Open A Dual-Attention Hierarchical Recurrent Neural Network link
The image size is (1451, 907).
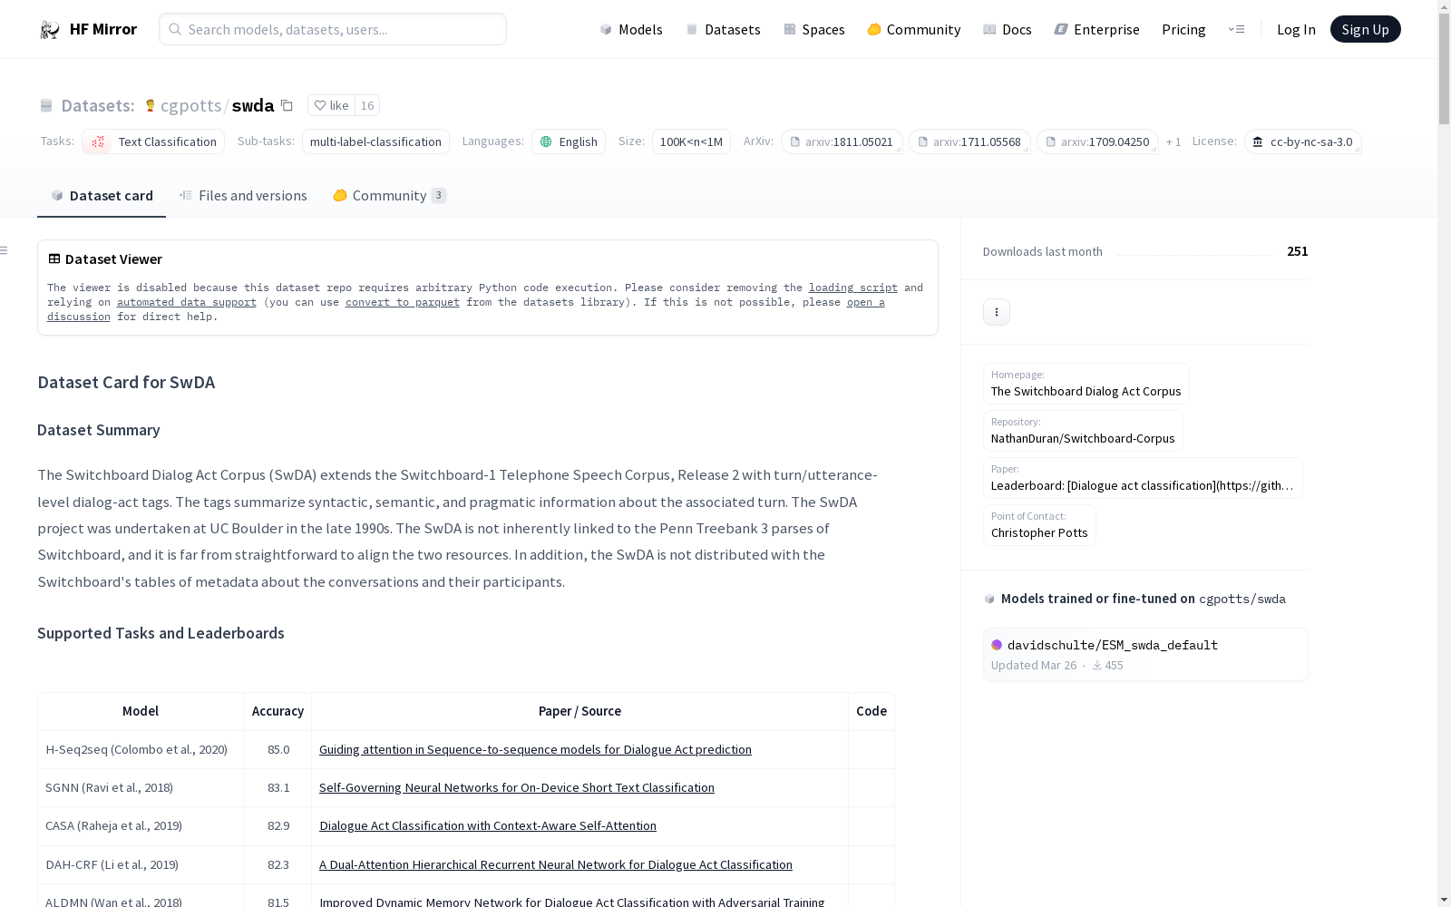coord(556,864)
